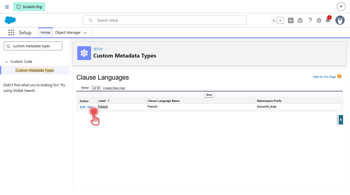Click the Custom Metadata Types gear icon
The height and width of the screenshot is (195, 350).
[84, 53]
